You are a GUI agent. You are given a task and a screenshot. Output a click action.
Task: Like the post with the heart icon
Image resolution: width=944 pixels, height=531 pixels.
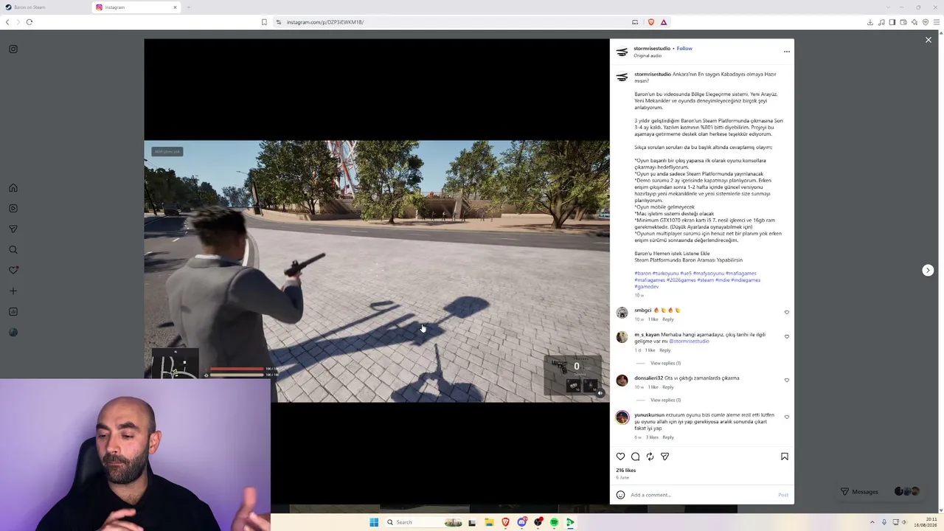tap(620, 457)
